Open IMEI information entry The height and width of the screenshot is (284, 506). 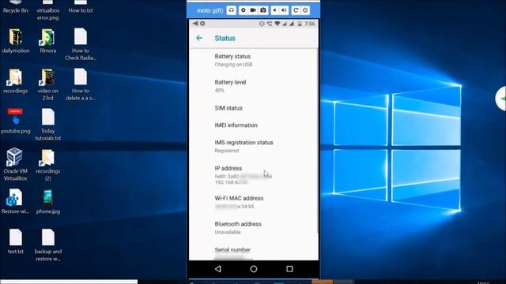[254, 125]
